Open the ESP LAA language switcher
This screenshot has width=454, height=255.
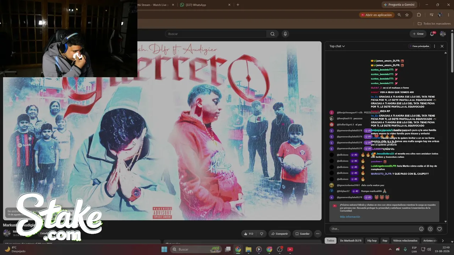coord(414,249)
